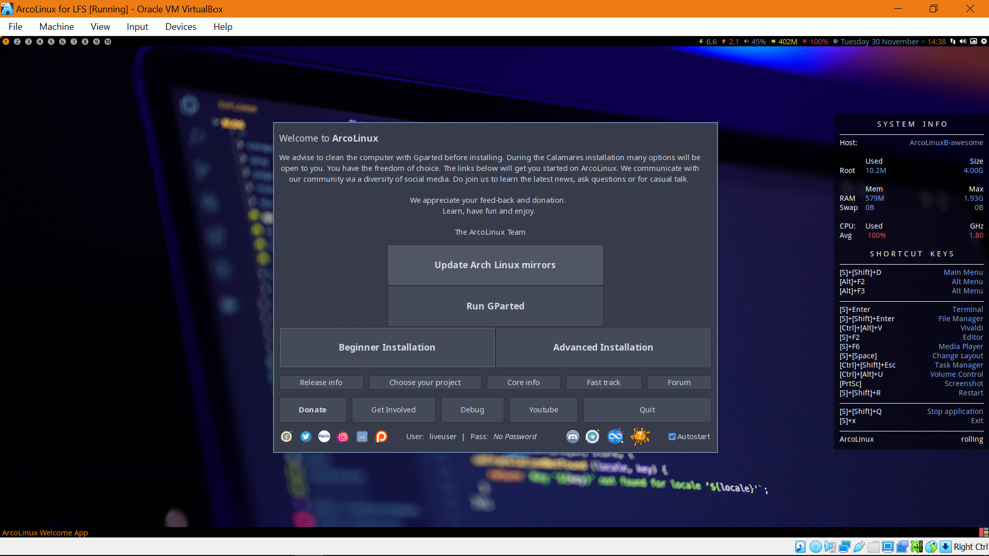
Task: Click the 14:38 clock text
Action: coord(936,42)
